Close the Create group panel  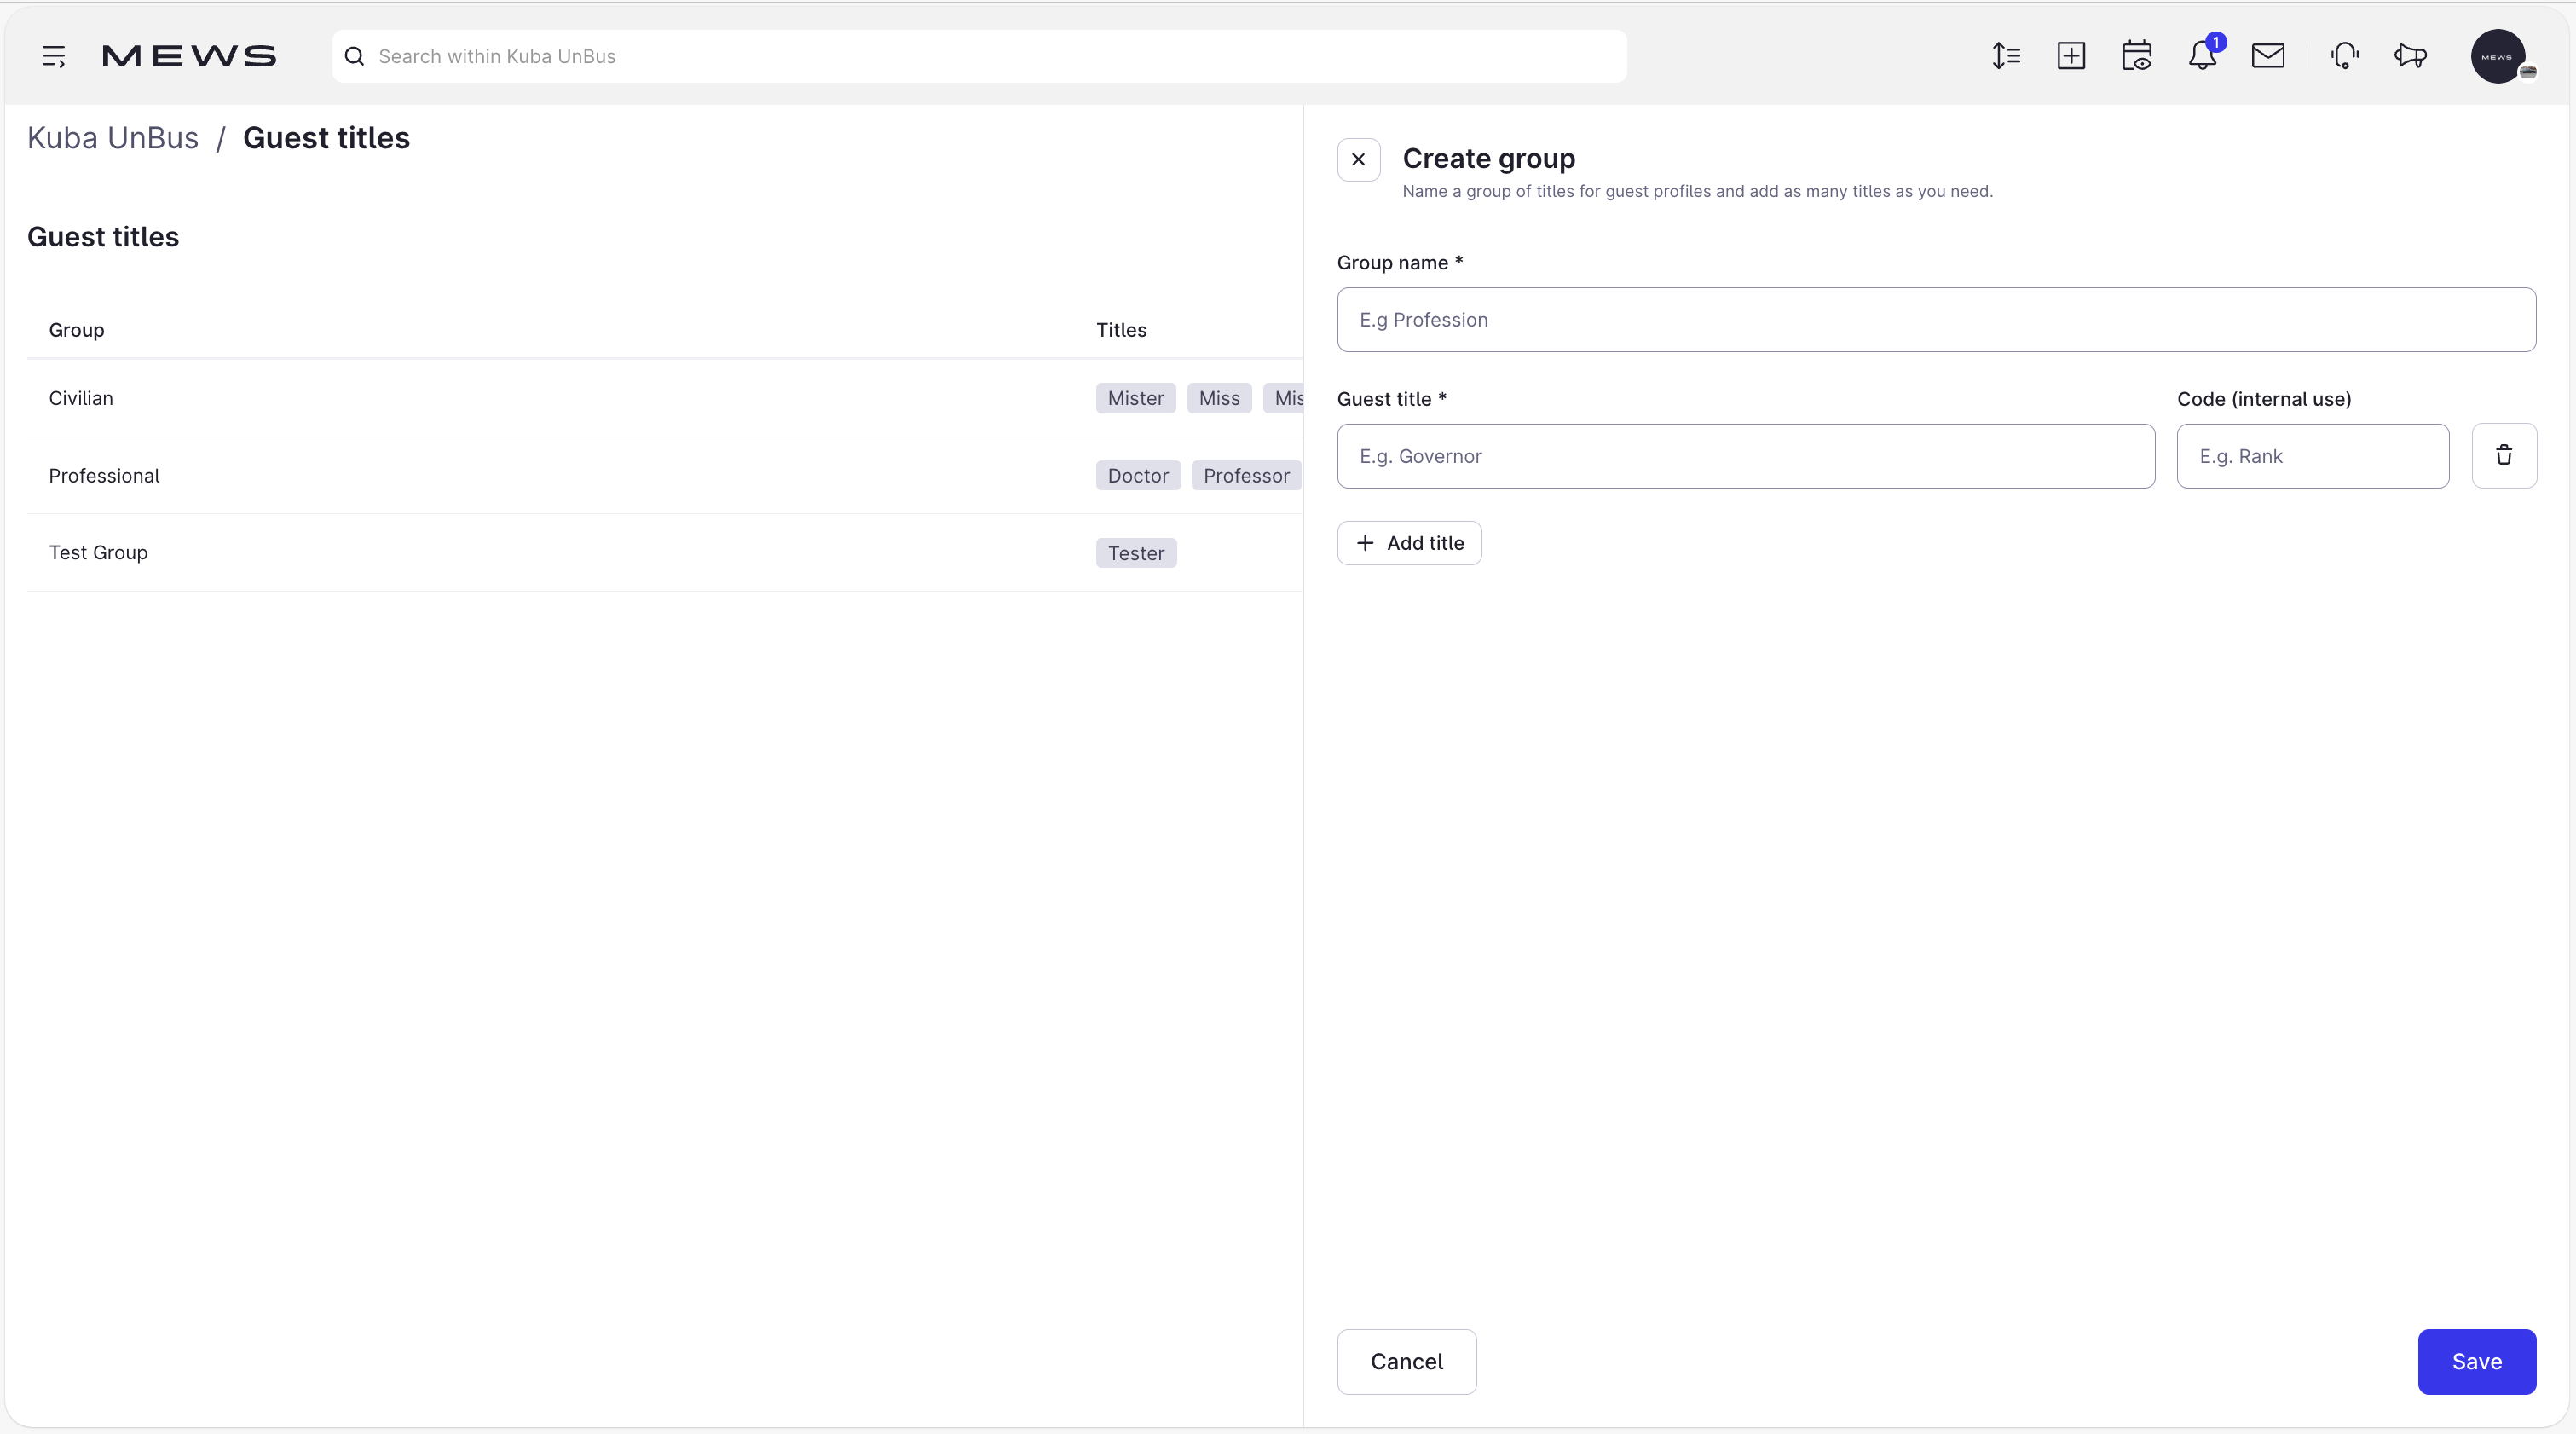coord(1358,159)
